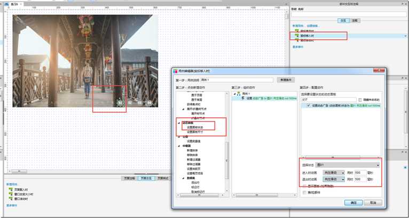Click the 窗口改变大小时 event icon
409x218 pixels.
tap(11, 195)
